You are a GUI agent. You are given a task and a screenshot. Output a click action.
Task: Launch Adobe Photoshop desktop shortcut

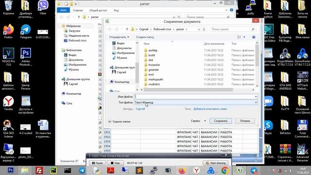click(x=26, y=57)
